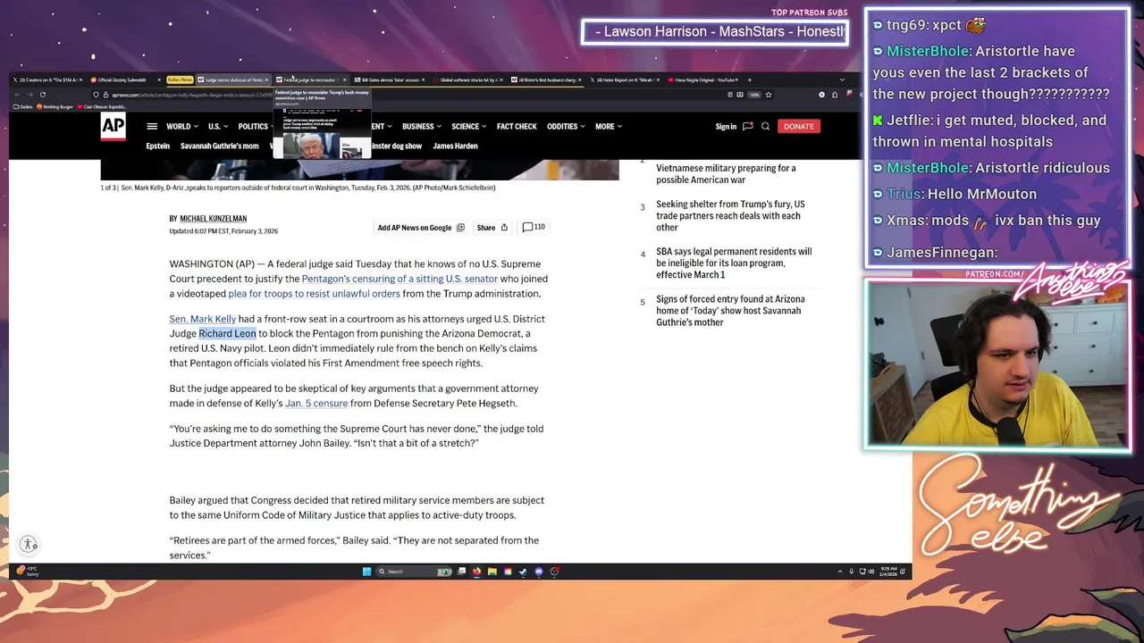1144x643 pixels.
Task: Expand the BUSINESS nav dropdown
Action: (x=422, y=127)
